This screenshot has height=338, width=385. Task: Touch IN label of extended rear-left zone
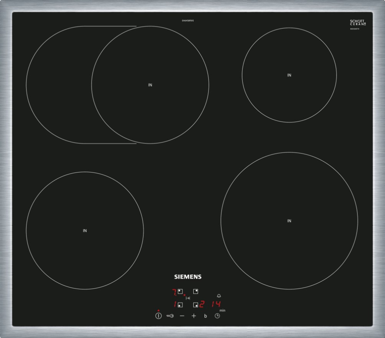(x=150, y=85)
